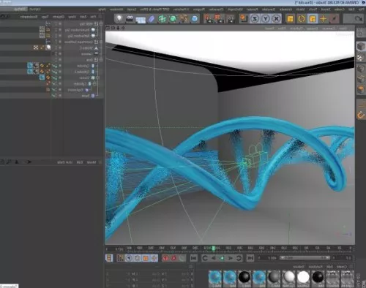Image resolution: width=366 pixels, height=288 pixels.
Task: Select the Rotate tool icon
Action: [x=301, y=18]
